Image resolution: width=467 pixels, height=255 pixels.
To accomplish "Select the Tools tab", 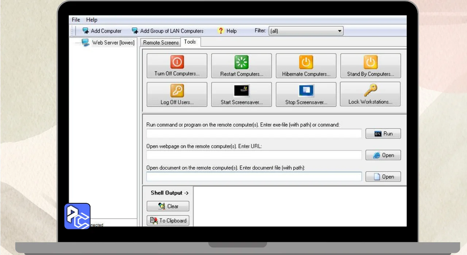I will tap(190, 42).
